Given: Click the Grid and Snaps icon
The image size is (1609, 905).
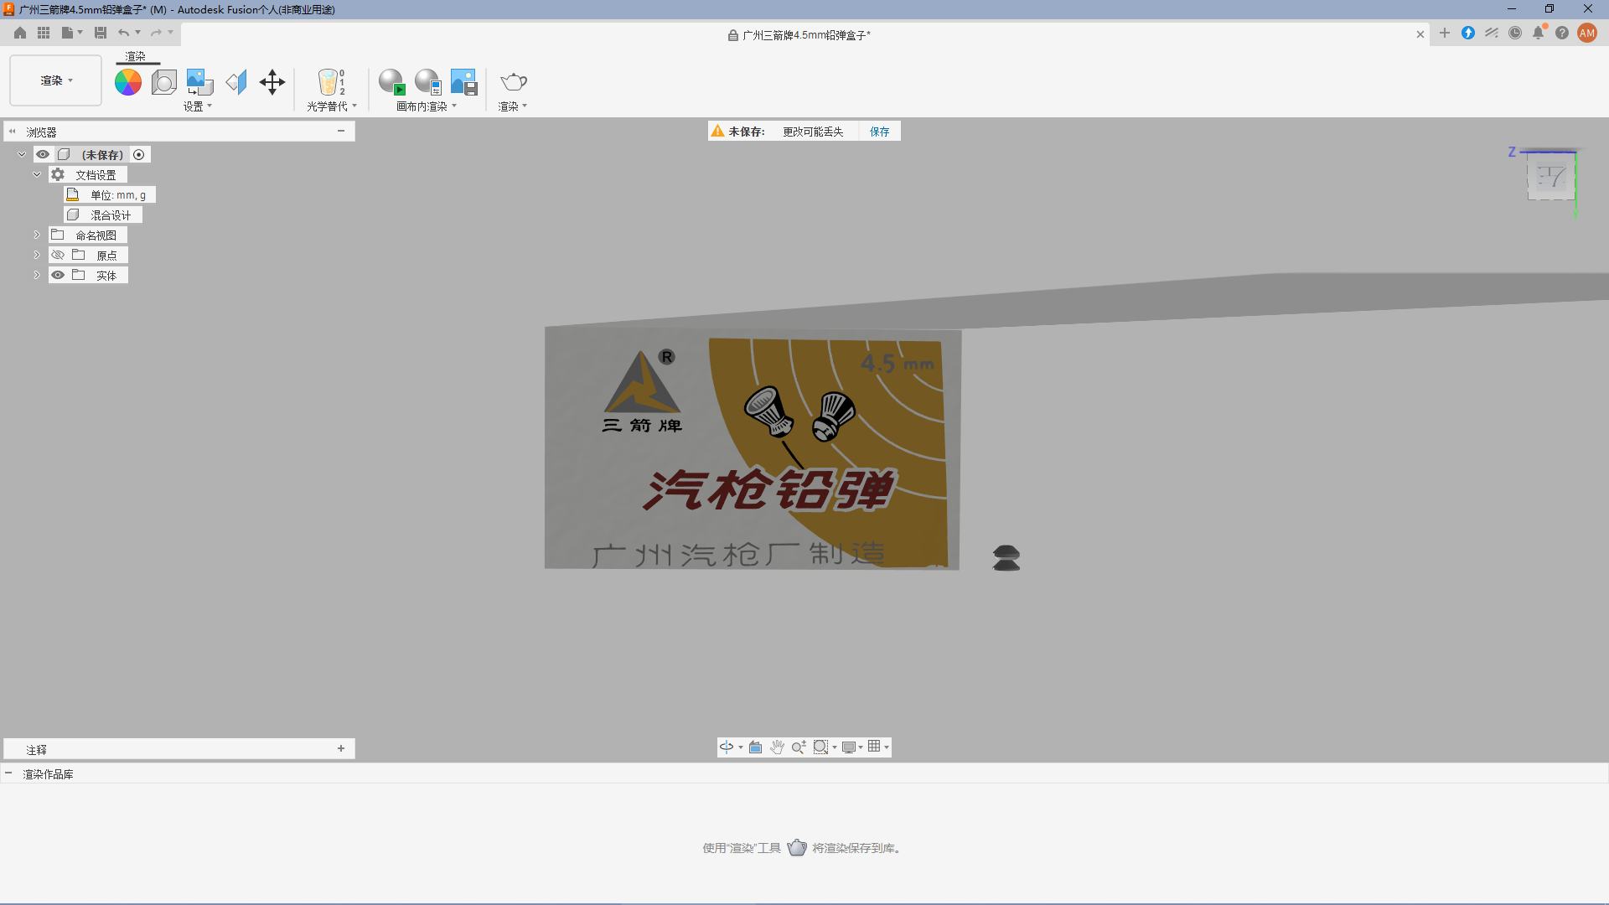Looking at the screenshot, I should 874,747.
